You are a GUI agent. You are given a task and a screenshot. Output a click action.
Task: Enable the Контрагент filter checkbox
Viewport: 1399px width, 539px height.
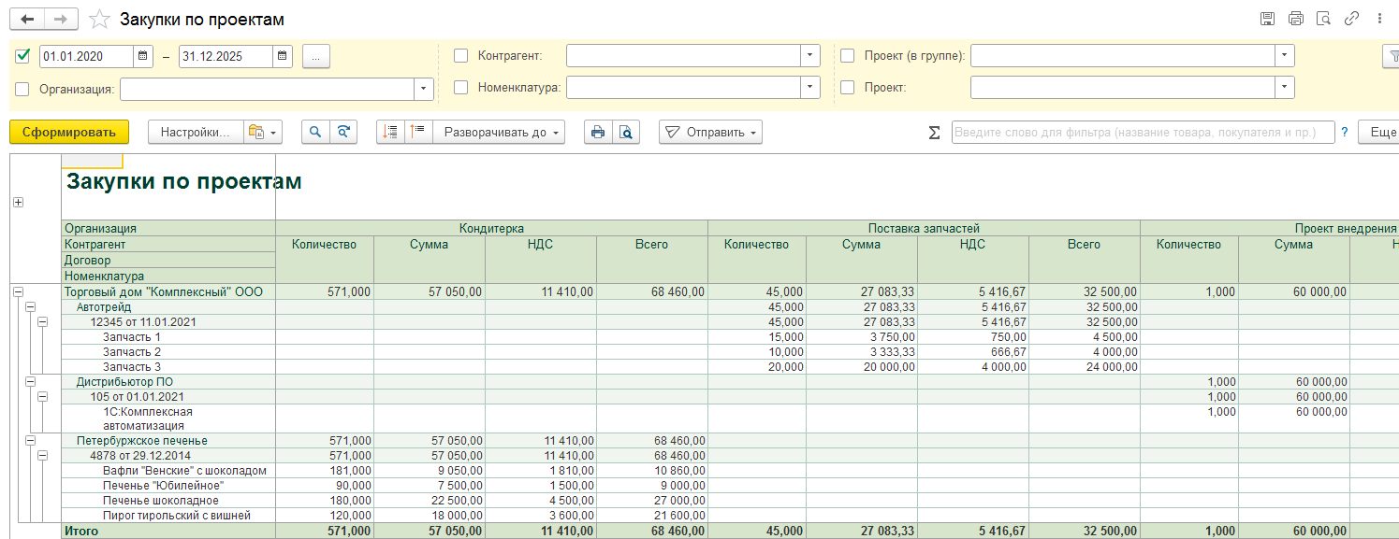(460, 56)
